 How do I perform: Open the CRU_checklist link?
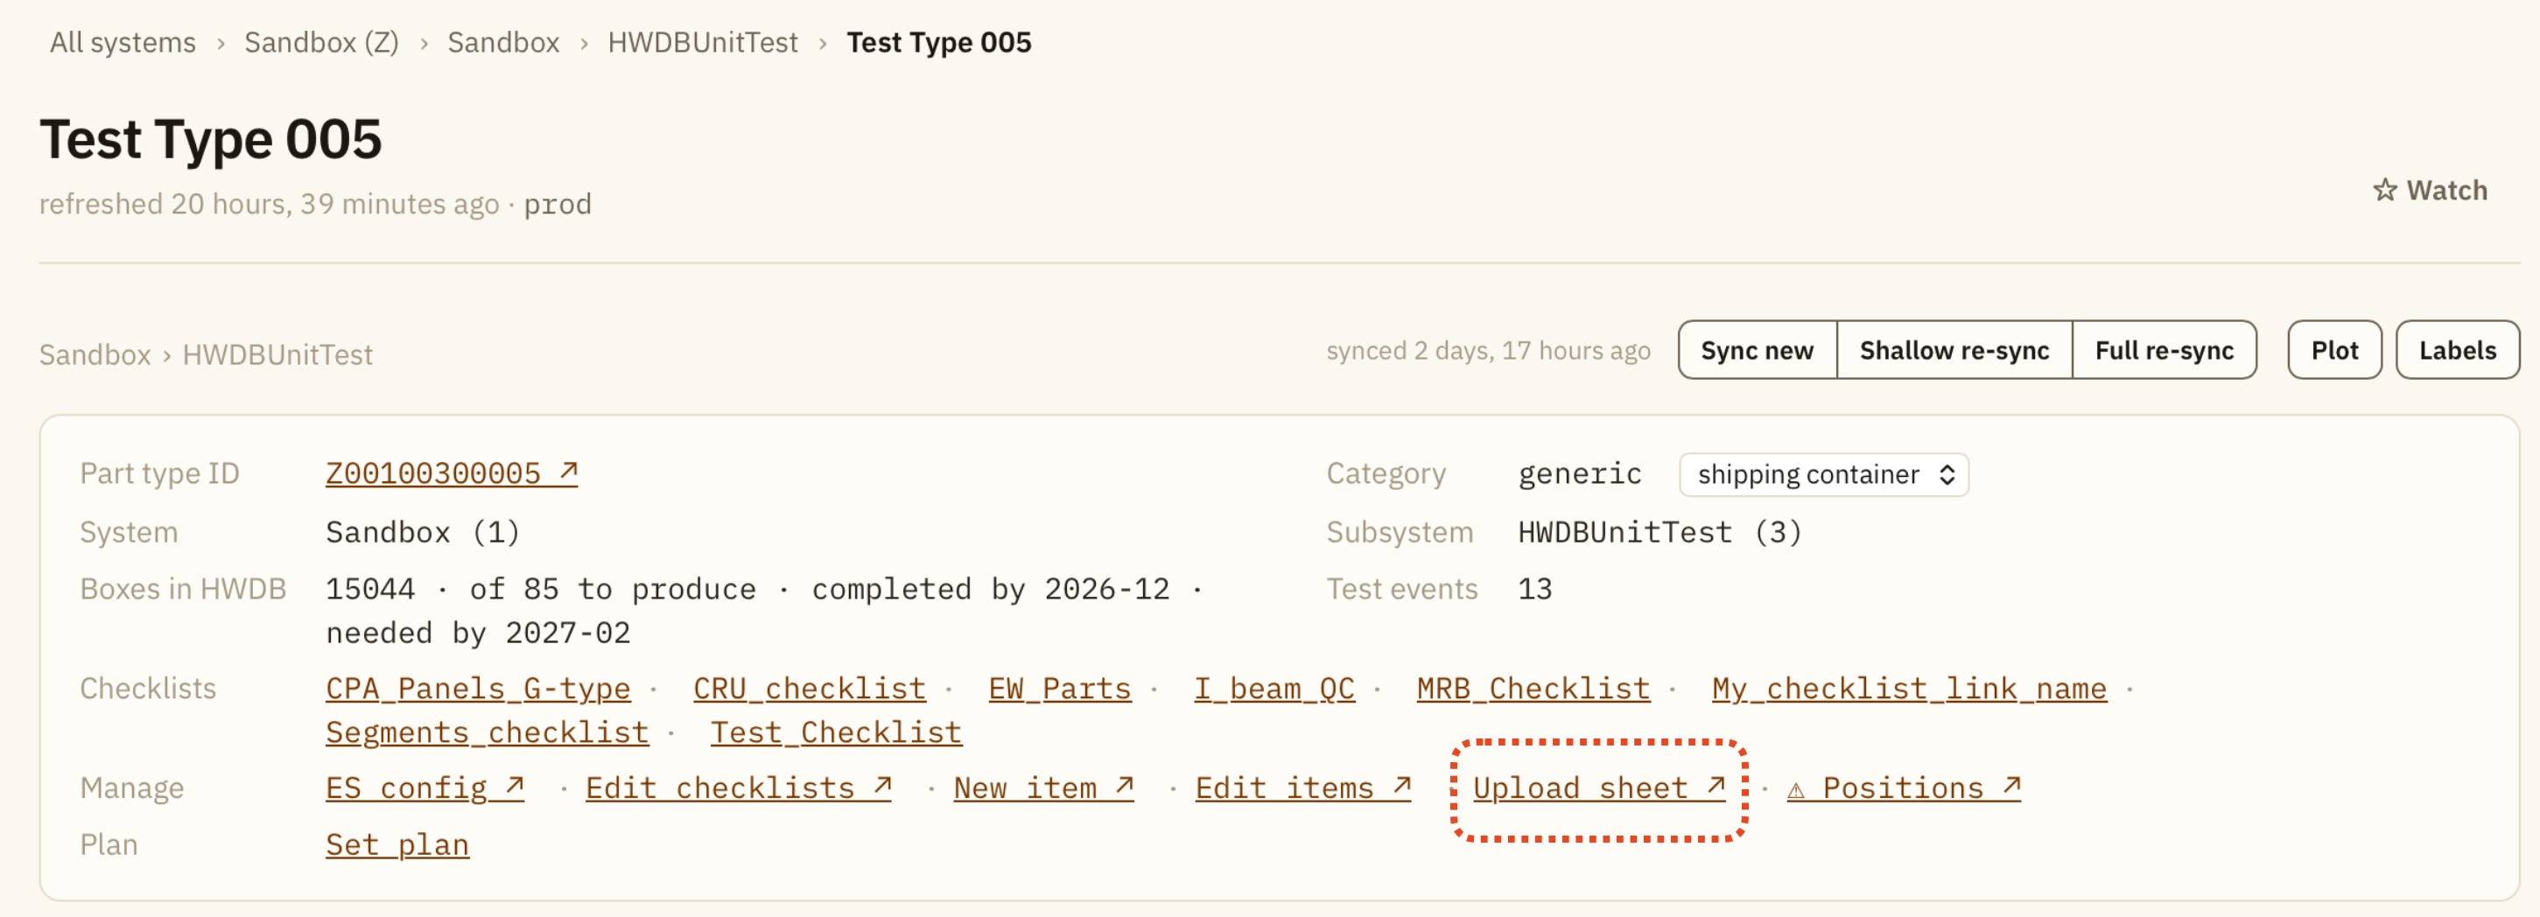pos(810,689)
